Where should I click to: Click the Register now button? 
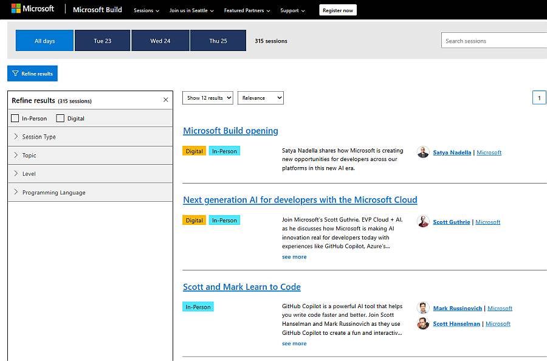click(338, 10)
